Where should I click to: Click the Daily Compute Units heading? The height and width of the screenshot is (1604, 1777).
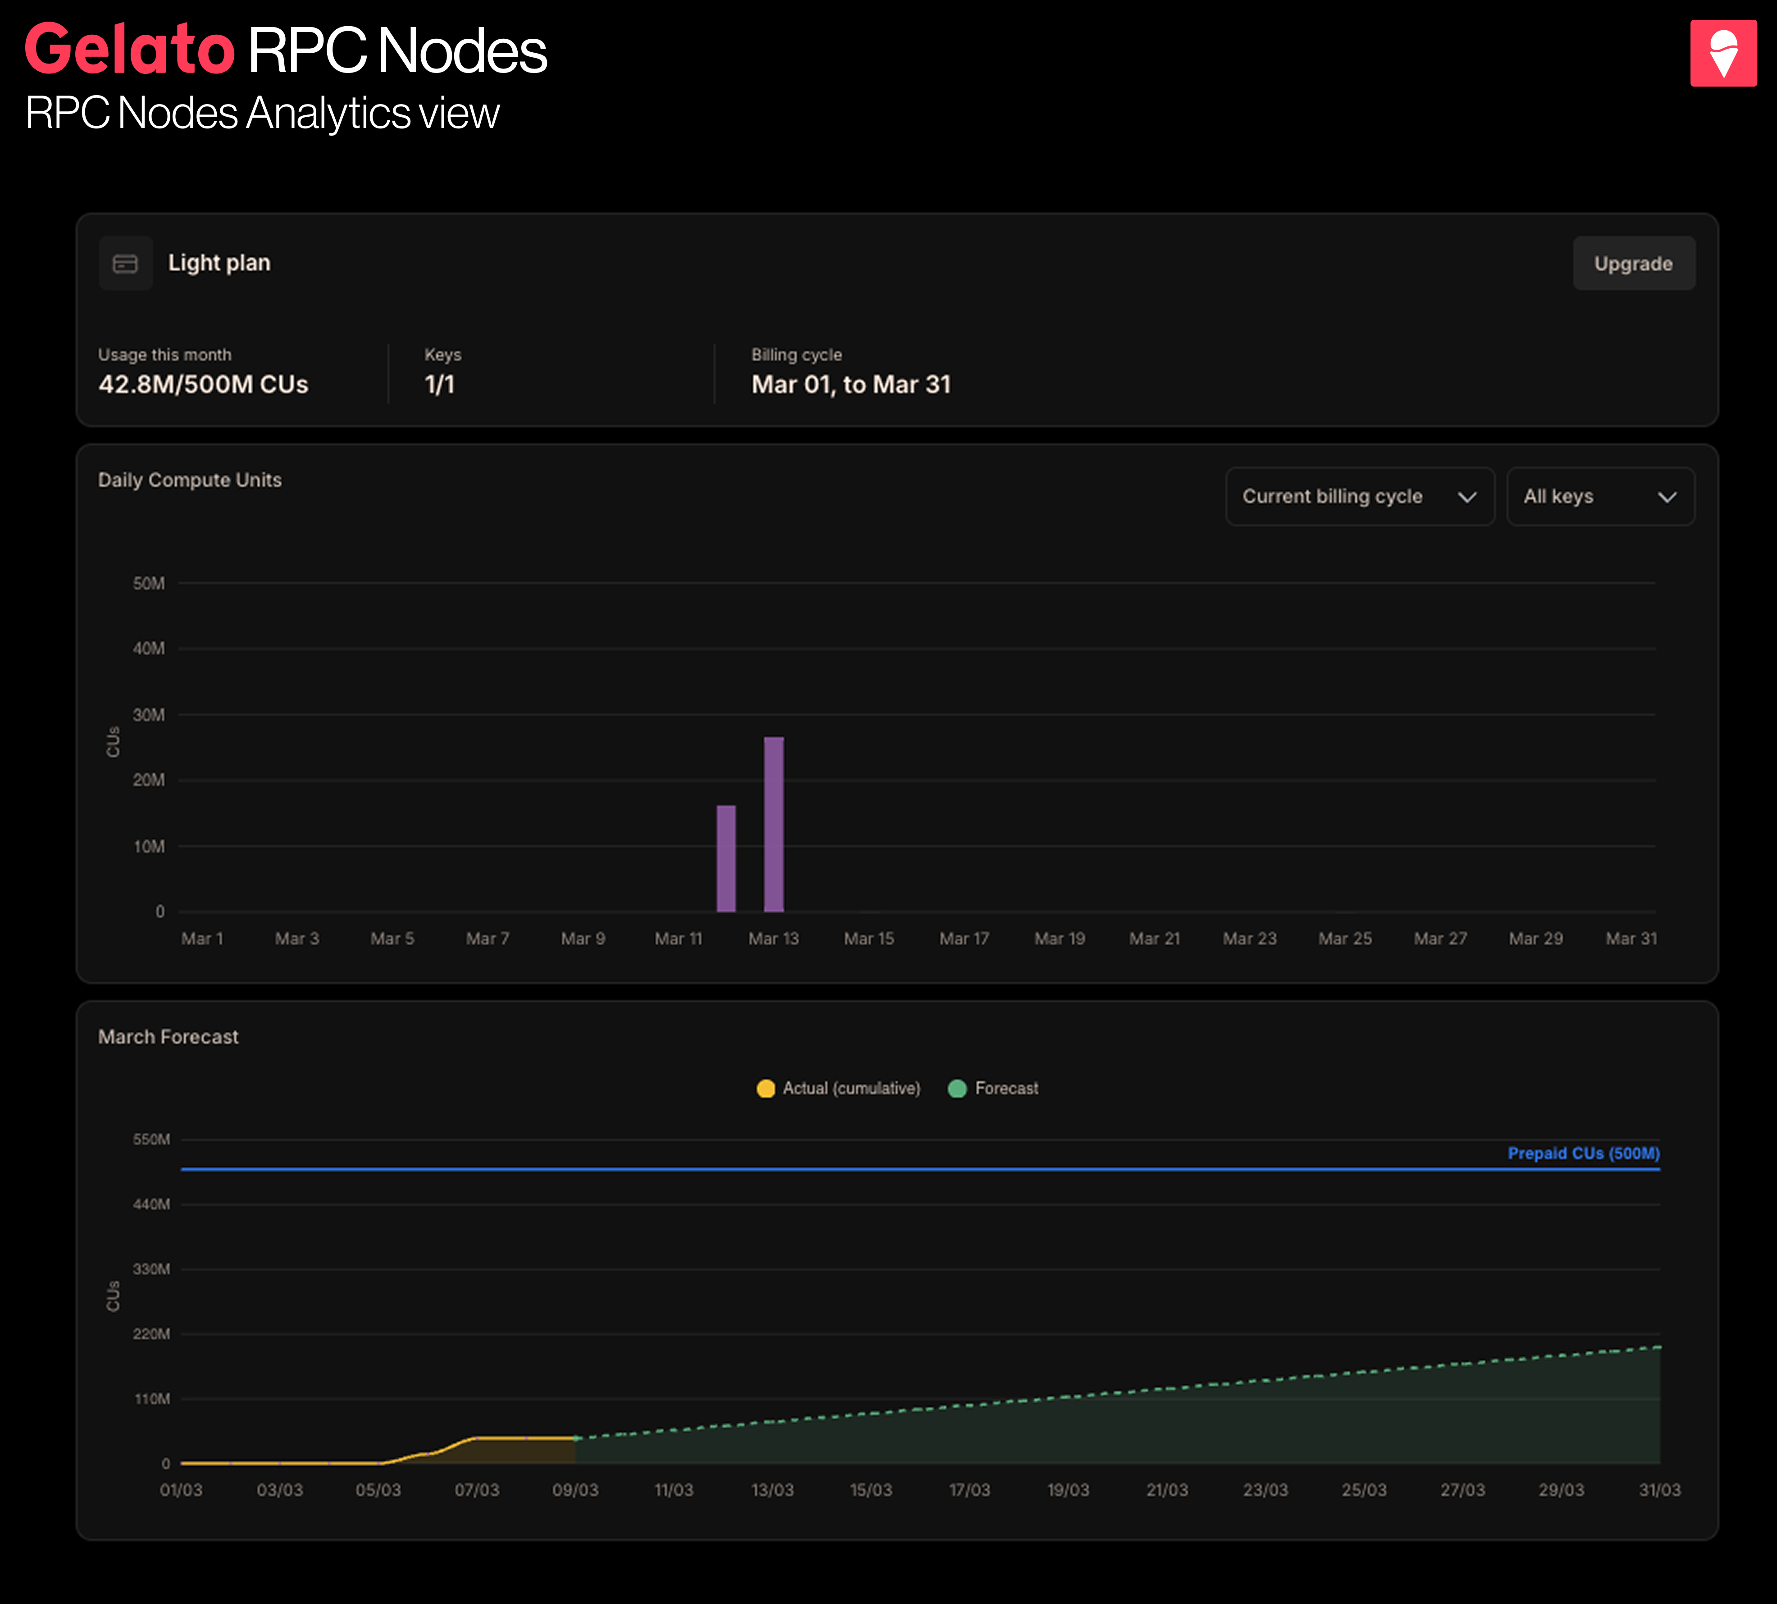(x=190, y=480)
